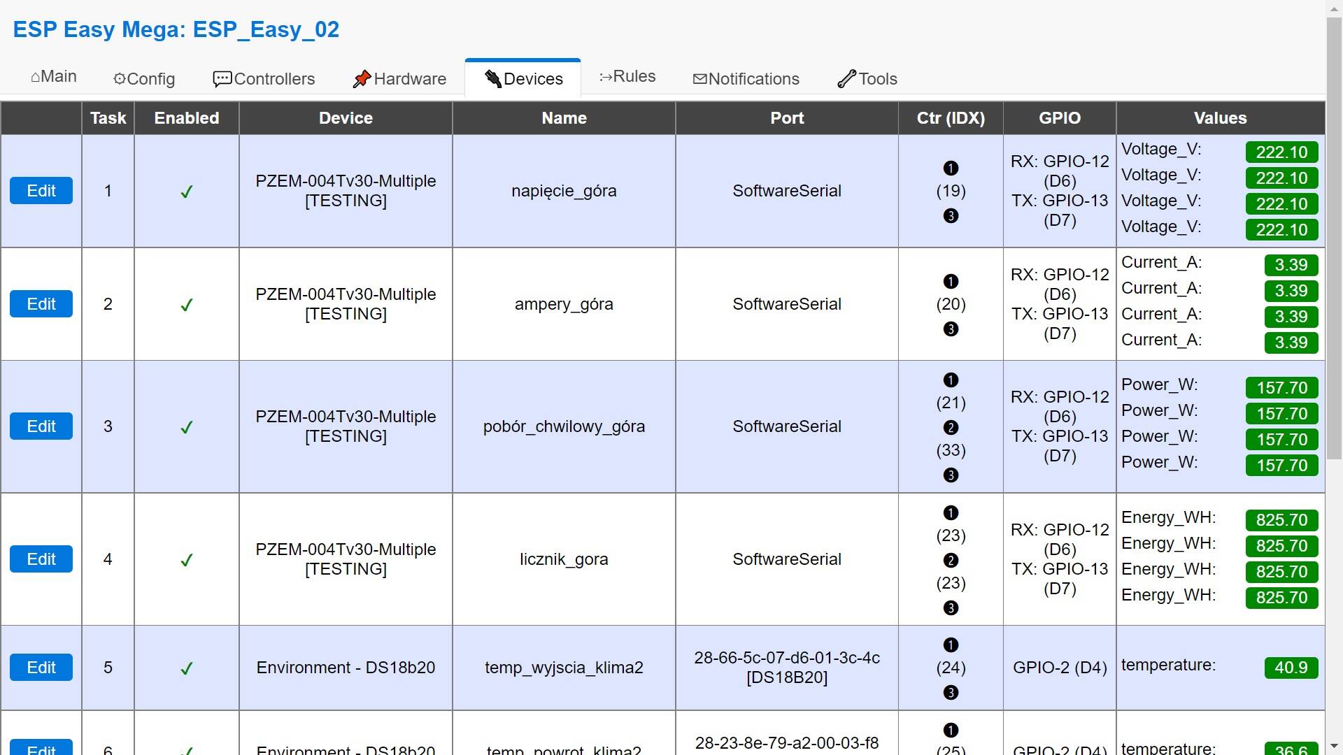Click the Environment - DS18b20 device in task 5
Viewport: 1343px width, 755px height.
[x=346, y=668]
